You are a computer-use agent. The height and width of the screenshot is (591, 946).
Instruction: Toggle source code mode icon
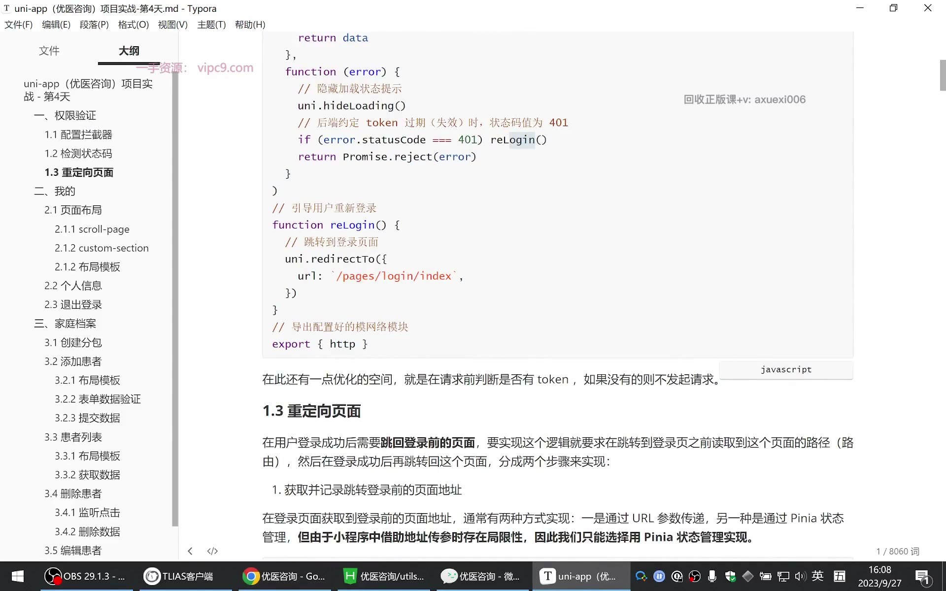[x=212, y=551]
